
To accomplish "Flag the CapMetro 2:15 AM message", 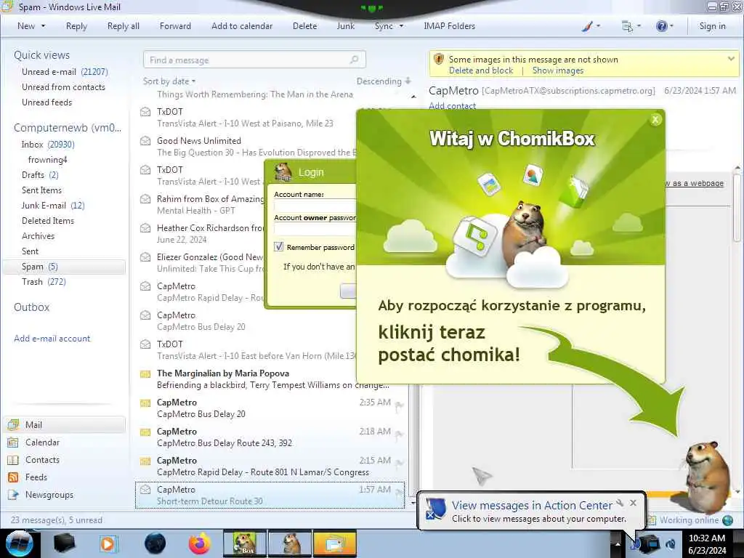I will click(x=400, y=463).
